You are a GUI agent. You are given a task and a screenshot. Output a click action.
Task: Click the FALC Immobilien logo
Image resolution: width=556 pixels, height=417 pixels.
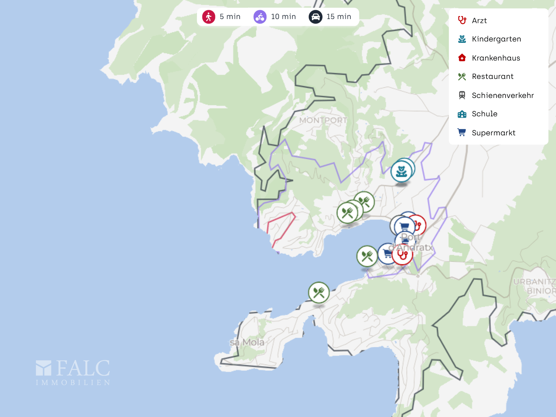pyautogui.click(x=73, y=372)
